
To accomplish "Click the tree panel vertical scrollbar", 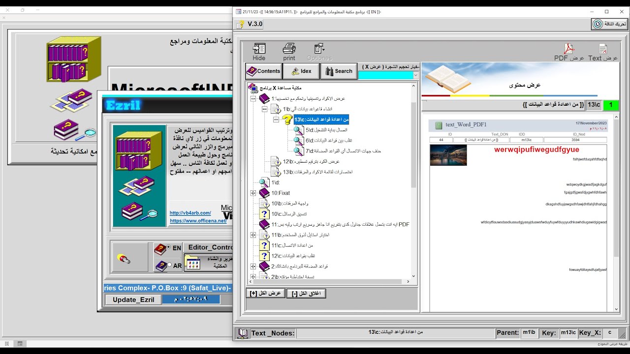I will point(414,180).
